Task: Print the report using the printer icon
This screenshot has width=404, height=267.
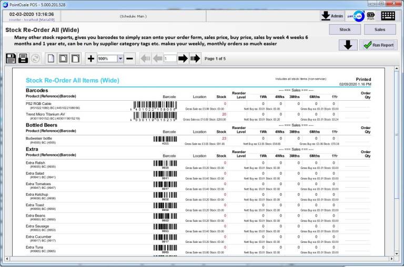Action: [23, 58]
